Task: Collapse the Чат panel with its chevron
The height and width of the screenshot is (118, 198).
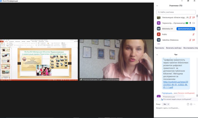Action: click(158, 54)
